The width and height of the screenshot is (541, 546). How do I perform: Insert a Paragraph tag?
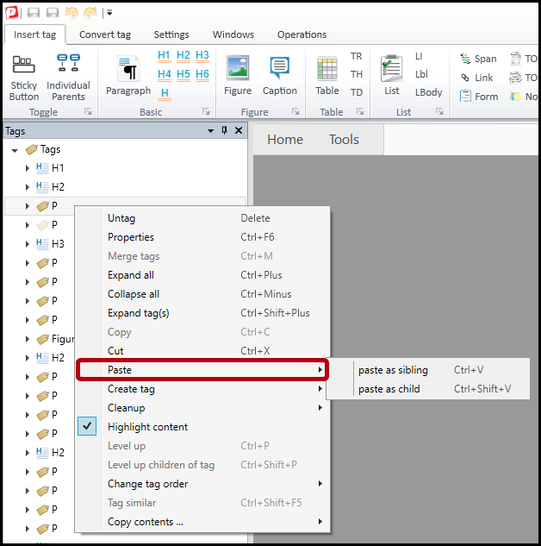pos(128,75)
